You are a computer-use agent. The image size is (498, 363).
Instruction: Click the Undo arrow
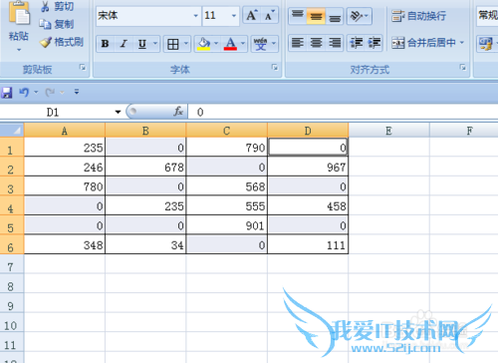[24, 92]
